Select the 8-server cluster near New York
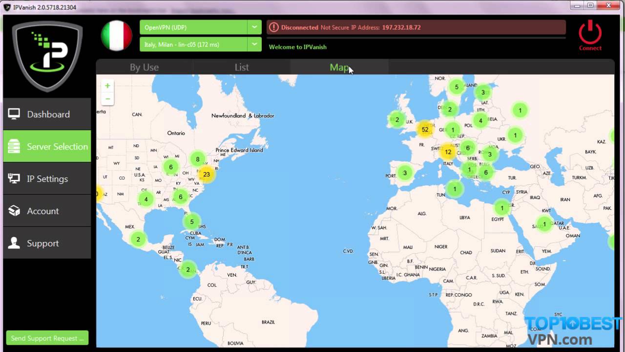625x352 pixels. [198, 159]
